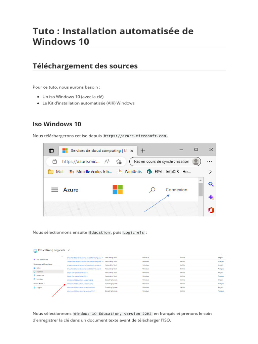Open the tab actions menu icon in Edge
The height and width of the screenshot is (344, 258).
[x=51, y=151]
